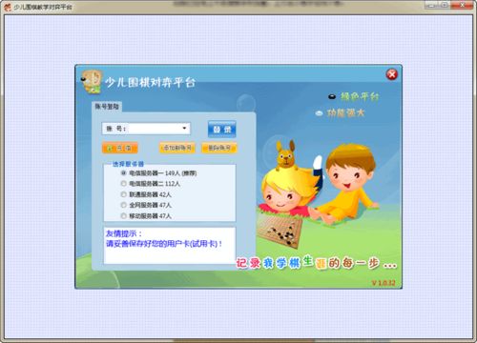Screen dimensions: 477x343
Task: Select the 账号登陆 tab
Action: 107,107
